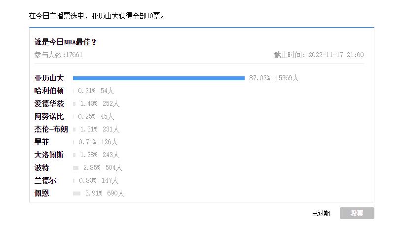Pick the 兰德尔 poll option
The width and height of the screenshot is (402, 227).
pos(45,180)
